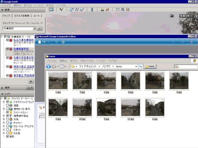
Task: Collapse the プライマリデータベース tree node
Action: click(2, 98)
